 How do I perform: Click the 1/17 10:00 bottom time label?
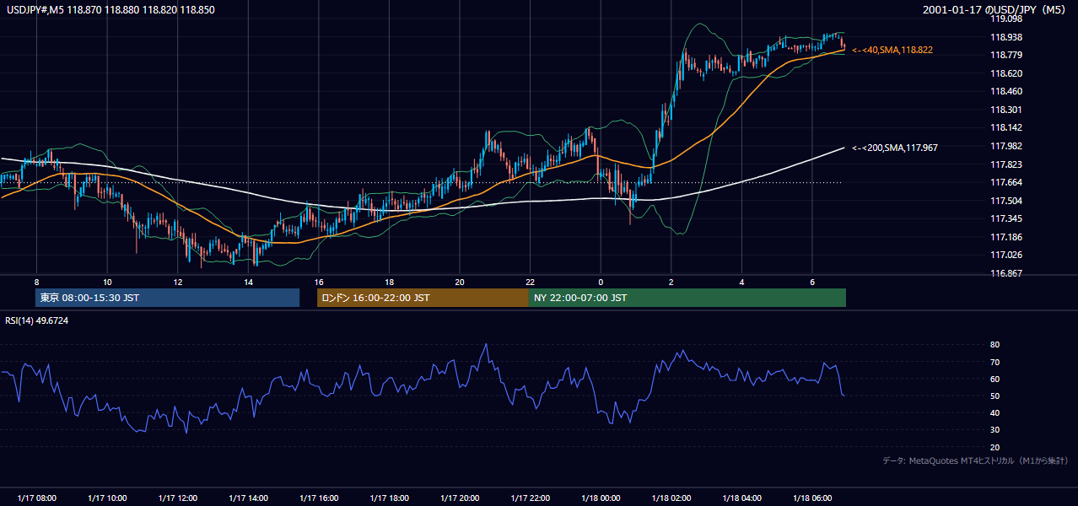tap(107, 498)
